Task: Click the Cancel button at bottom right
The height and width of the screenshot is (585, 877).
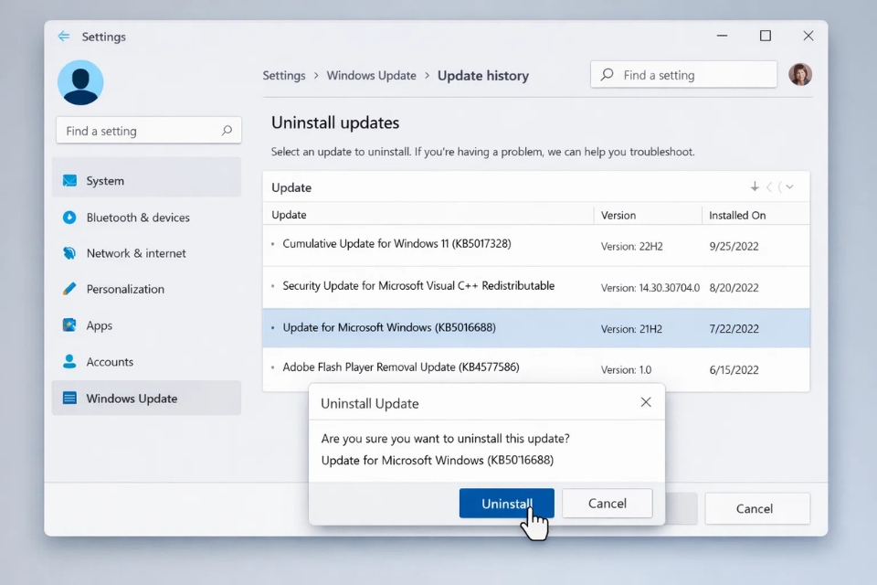Action: pos(756,508)
